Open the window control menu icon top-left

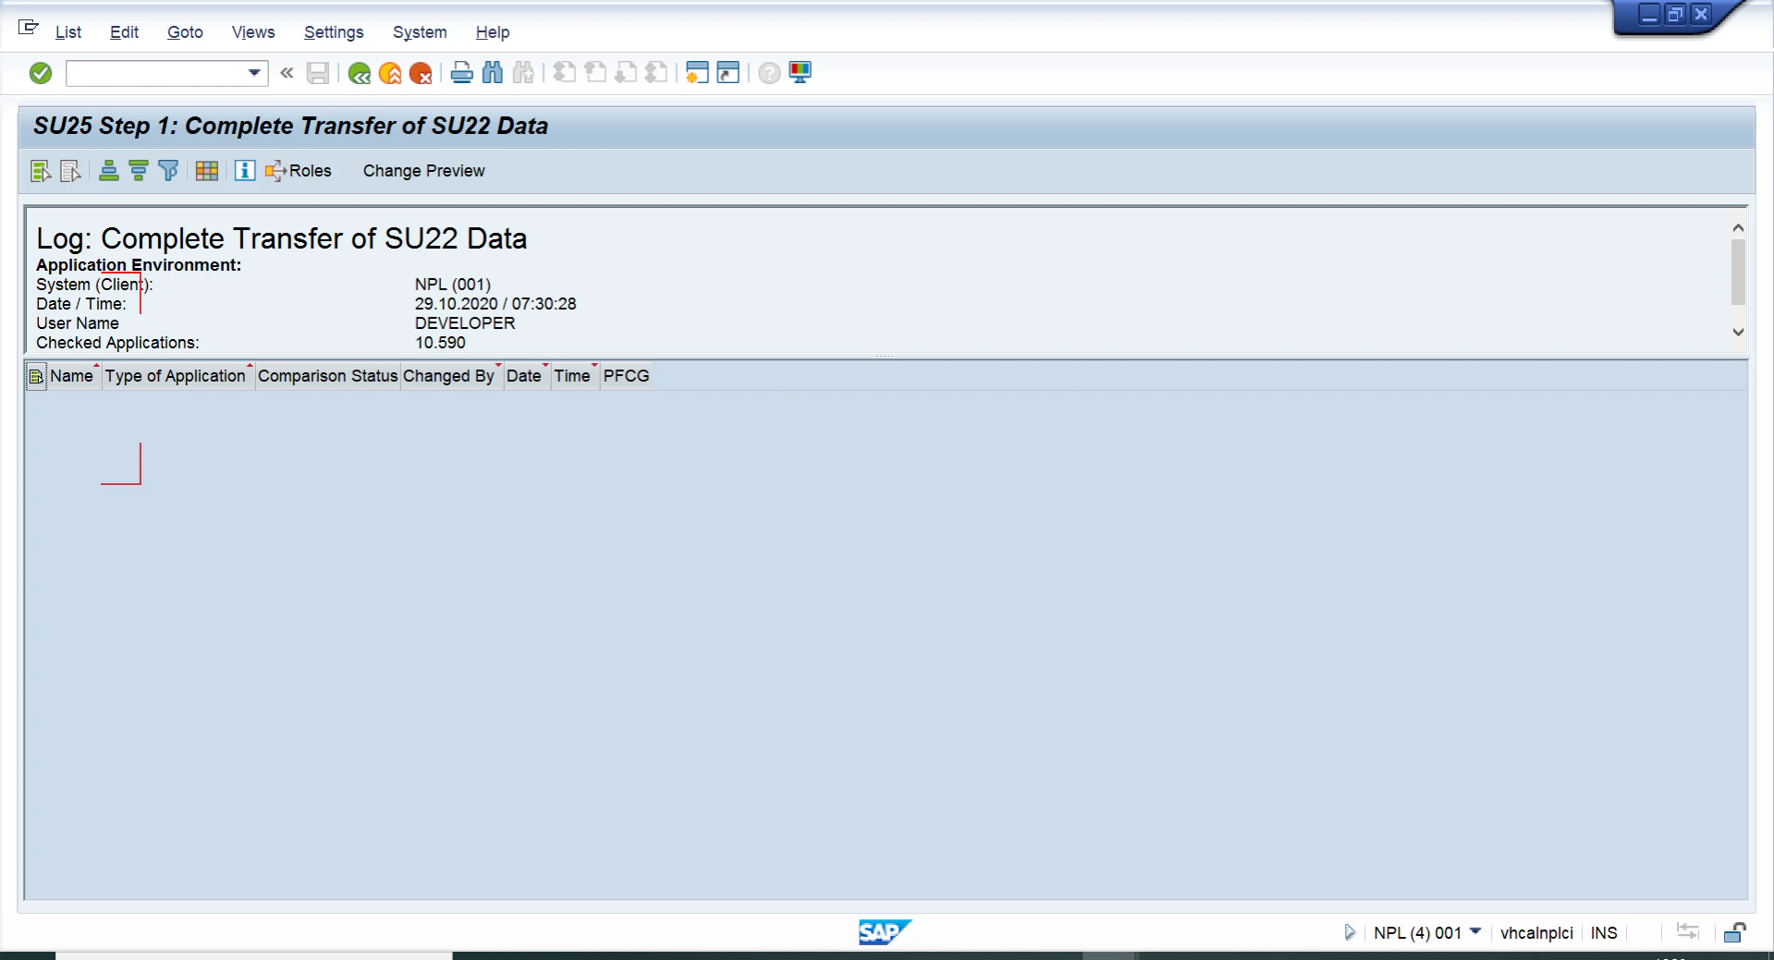(29, 28)
